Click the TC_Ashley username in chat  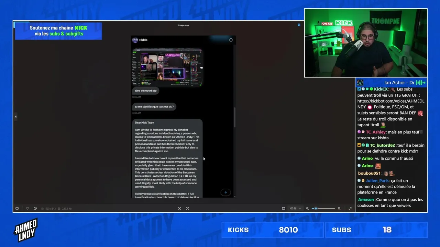tap(376, 132)
